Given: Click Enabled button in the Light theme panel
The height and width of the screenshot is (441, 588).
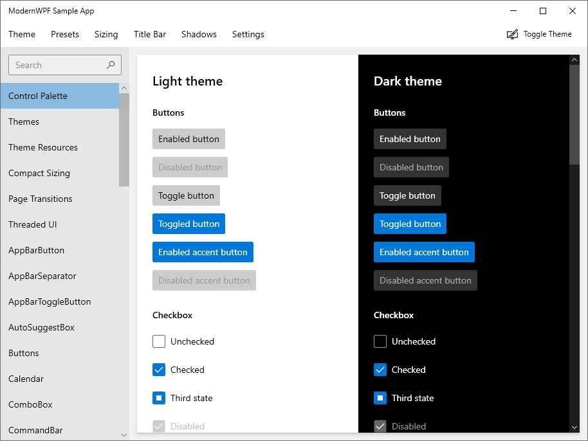Looking at the screenshot, I should (188, 139).
